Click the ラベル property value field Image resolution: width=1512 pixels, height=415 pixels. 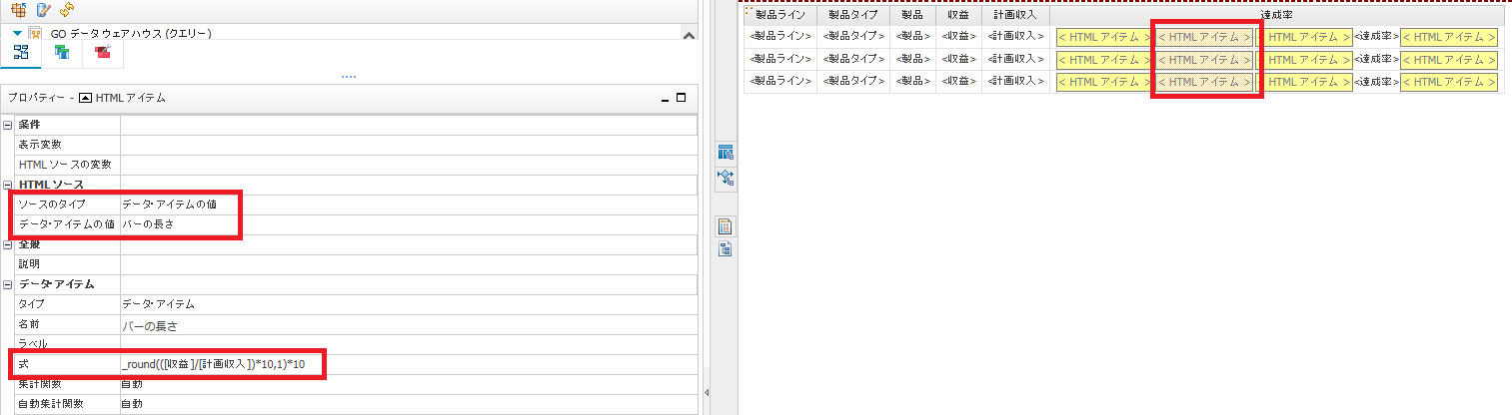tap(409, 344)
